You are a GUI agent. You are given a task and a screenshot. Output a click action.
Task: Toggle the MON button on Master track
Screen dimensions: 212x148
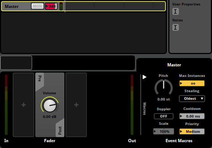click(37, 6)
